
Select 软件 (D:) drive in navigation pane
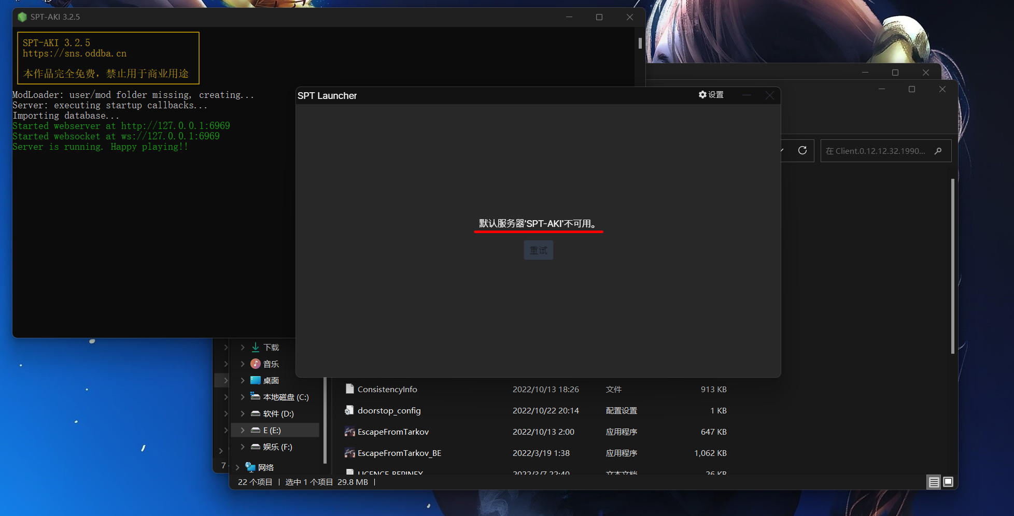pyautogui.click(x=278, y=413)
